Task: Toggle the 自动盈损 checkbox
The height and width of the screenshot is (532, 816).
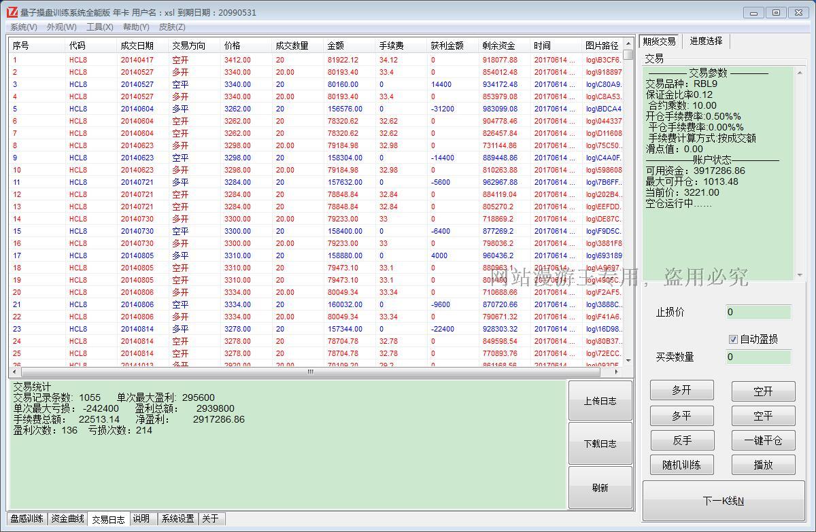Action: 733,339
